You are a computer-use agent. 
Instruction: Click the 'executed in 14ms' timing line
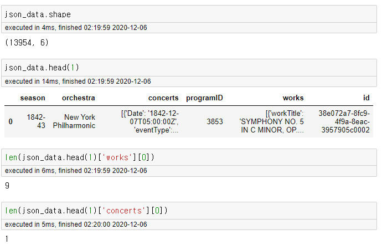pyautogui.click(x=78, y=81)
